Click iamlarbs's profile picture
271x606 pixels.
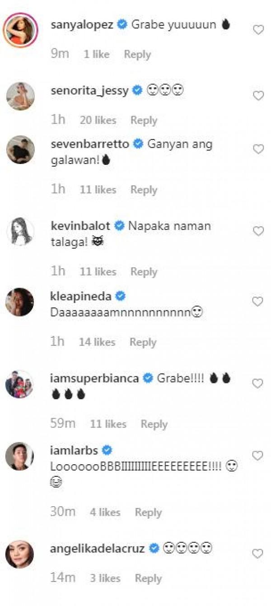(20, 456)
